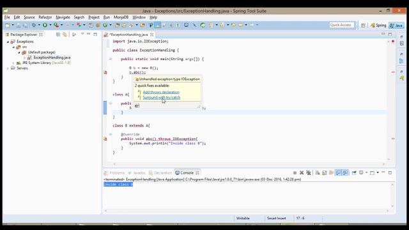The image size is (409, 230).
Task: Click the green New Java Class icon
Action: click(x=105, y=25)
